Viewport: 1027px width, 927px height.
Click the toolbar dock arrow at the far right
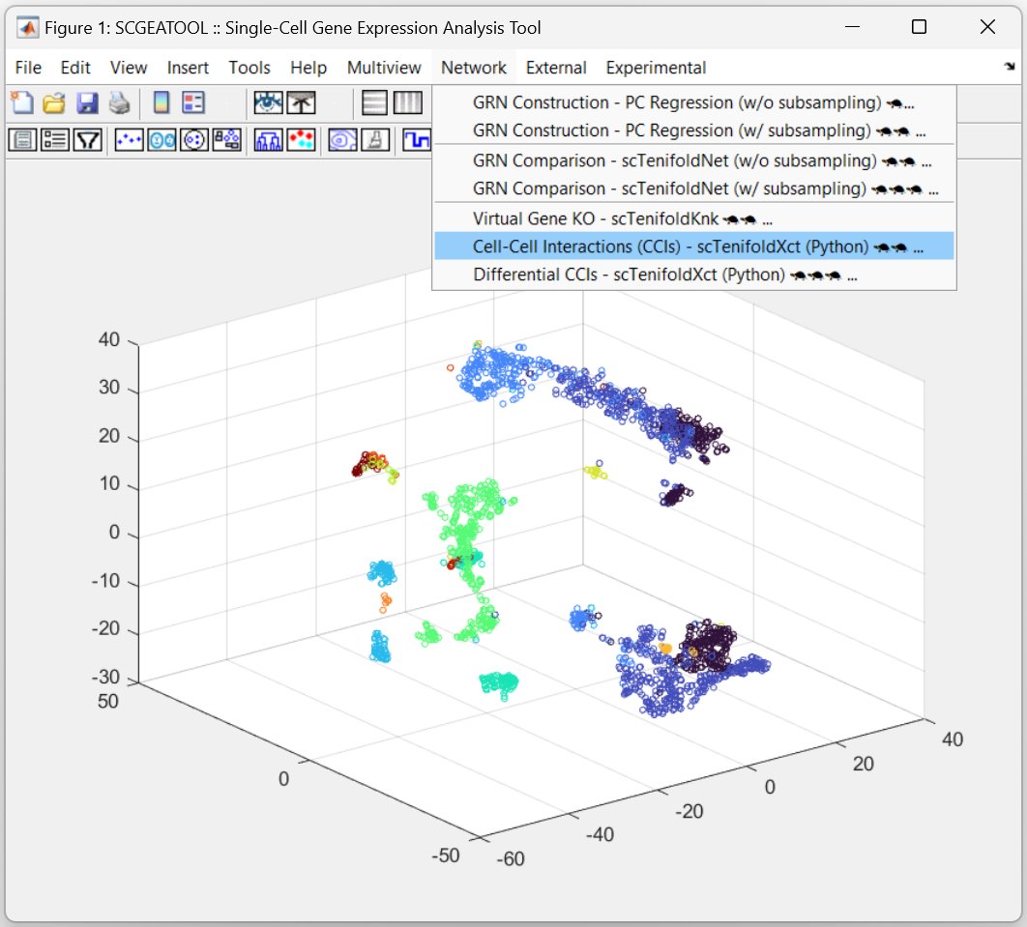click(1010, 66)
